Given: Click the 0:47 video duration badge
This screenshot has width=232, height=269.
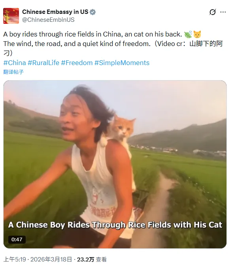Looking at the screenshot, I should pos(17,239).
